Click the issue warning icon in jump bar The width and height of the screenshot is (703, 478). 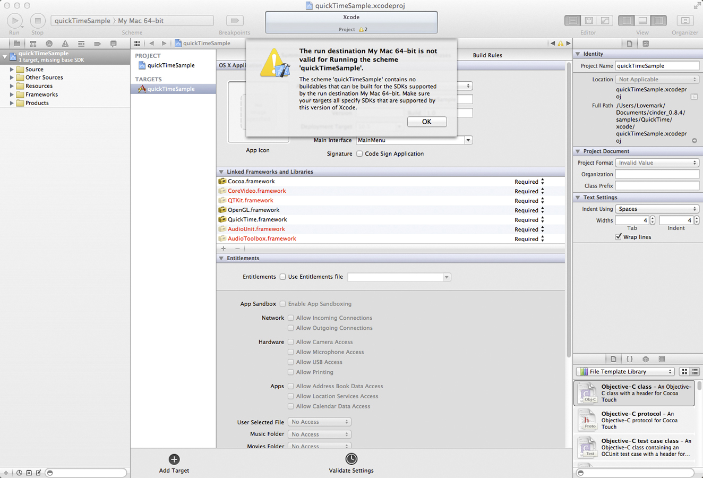[x=561, y=44]
